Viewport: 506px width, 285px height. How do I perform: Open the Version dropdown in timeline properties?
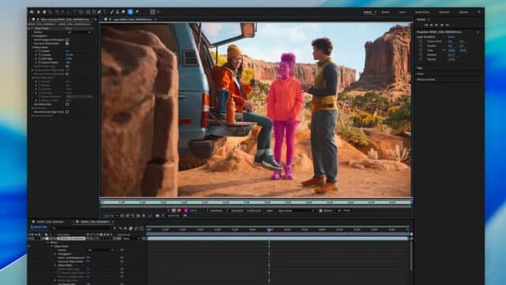point(101,250)
